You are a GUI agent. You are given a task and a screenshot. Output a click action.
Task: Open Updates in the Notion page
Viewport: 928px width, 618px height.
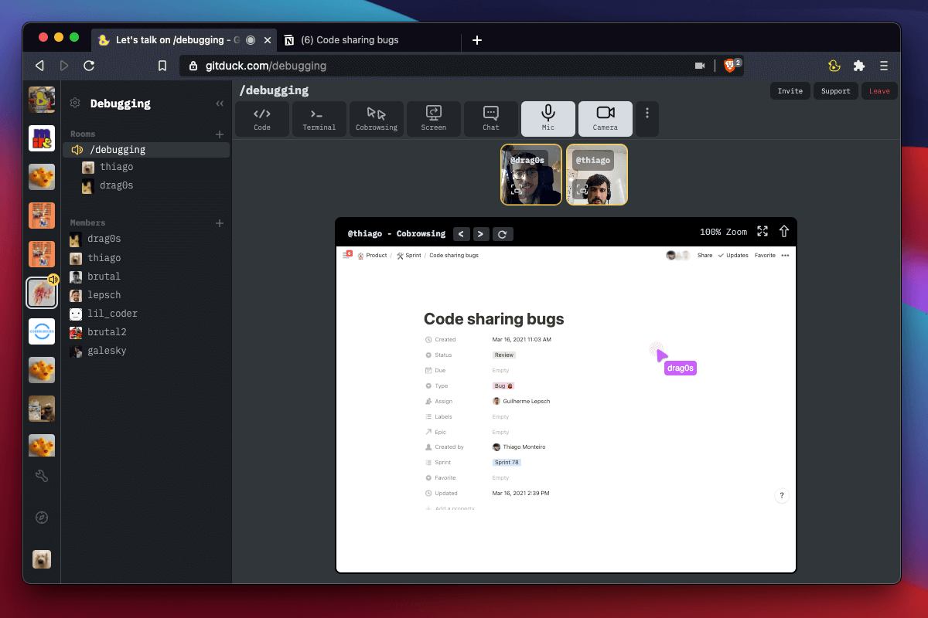point(733,255)
